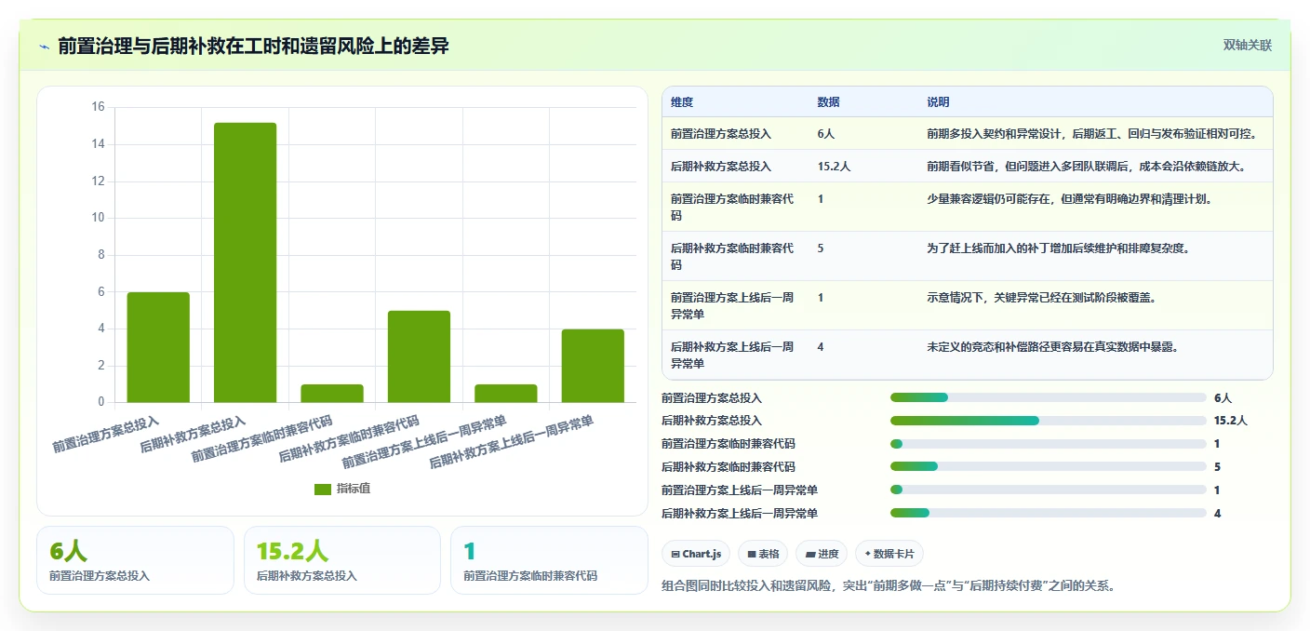
Task: Click the bar for 前置治理方案临时兼容代码
Action: click(x=332, y=393)
